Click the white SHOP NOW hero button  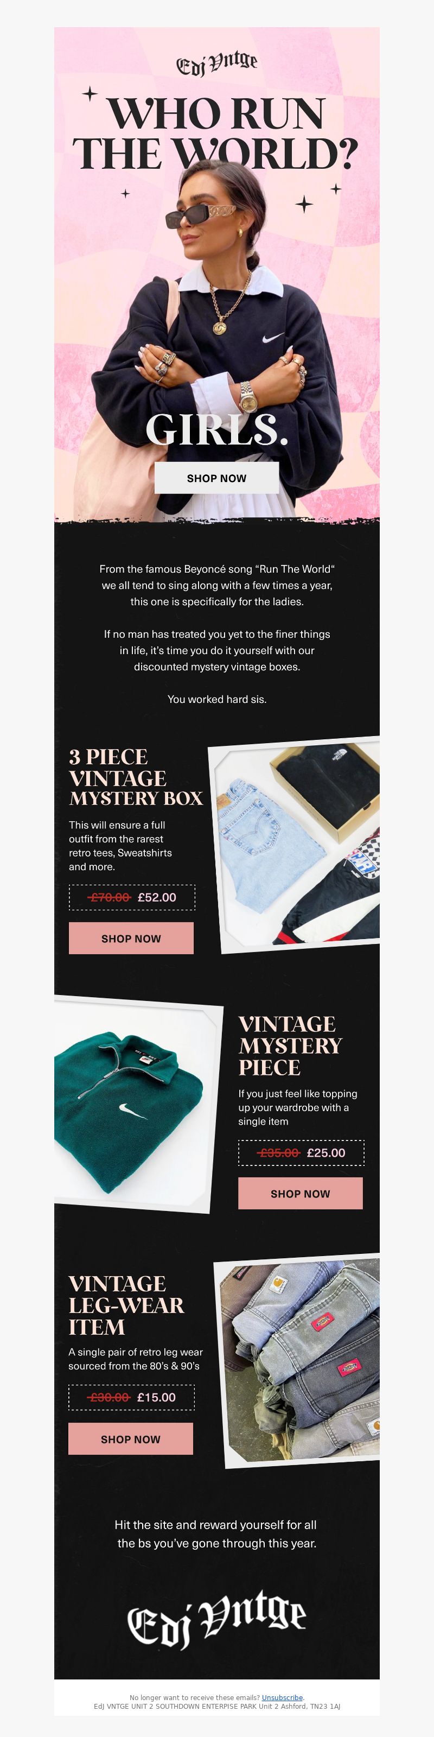coord(216,478)
